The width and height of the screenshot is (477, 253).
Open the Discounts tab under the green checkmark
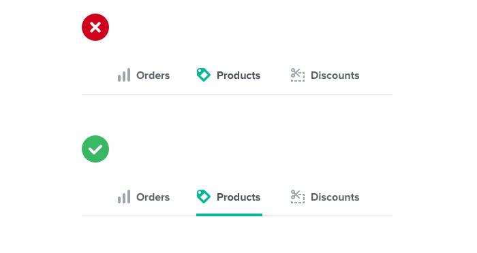click(x=325, y=197)
